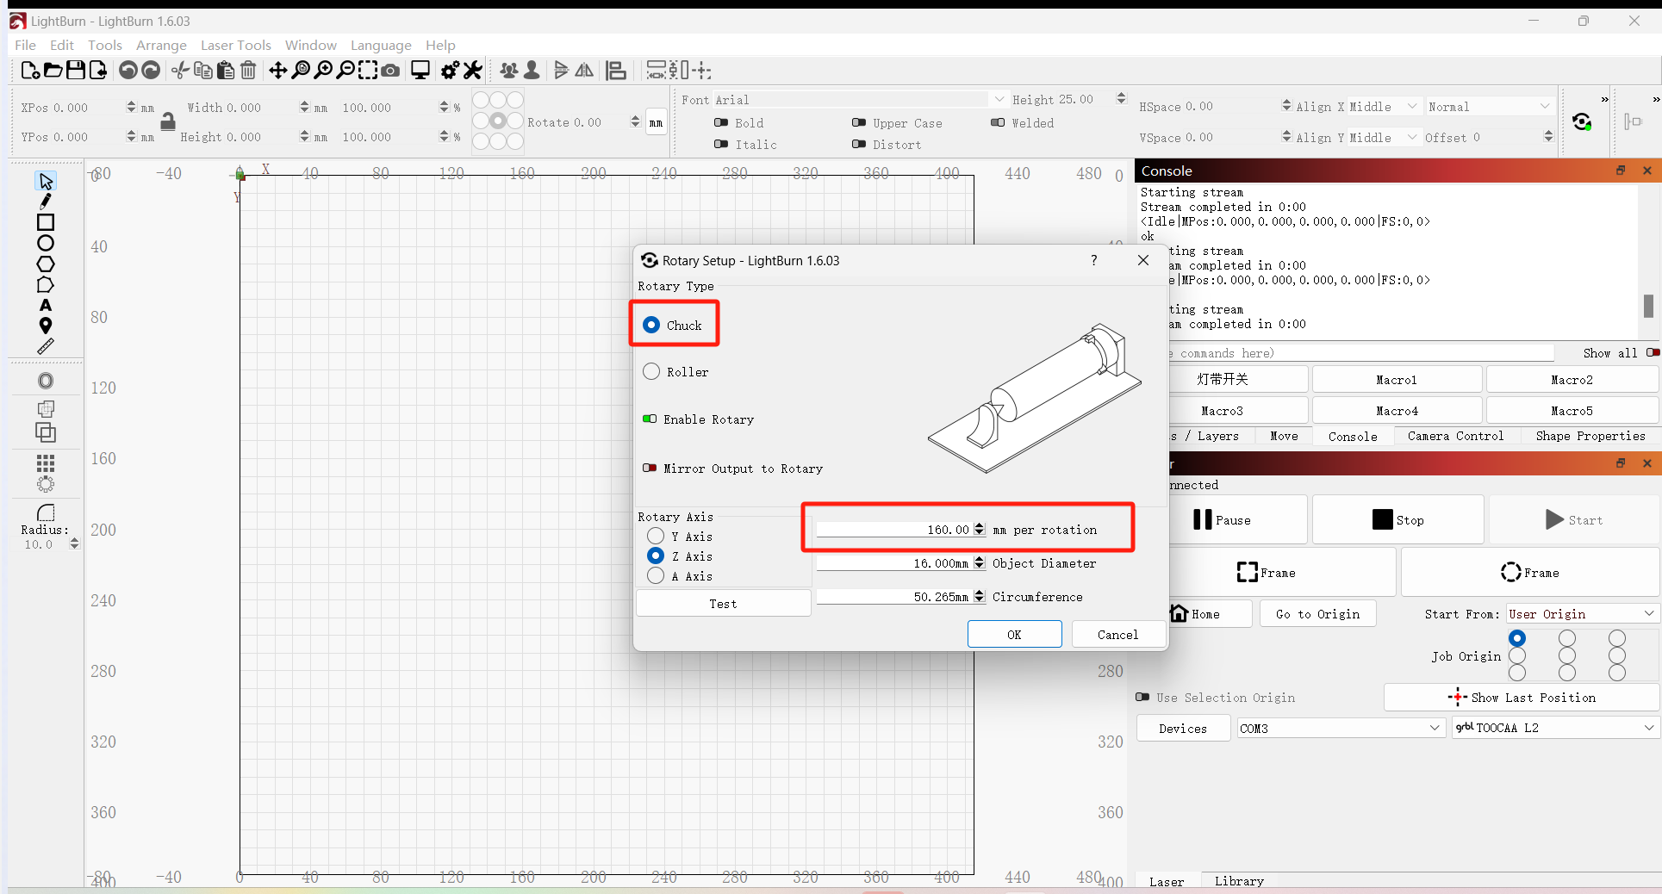This screenshot has width=1662, height=894.
Task: Select the Rectangle tool
Action: [46, 222]
